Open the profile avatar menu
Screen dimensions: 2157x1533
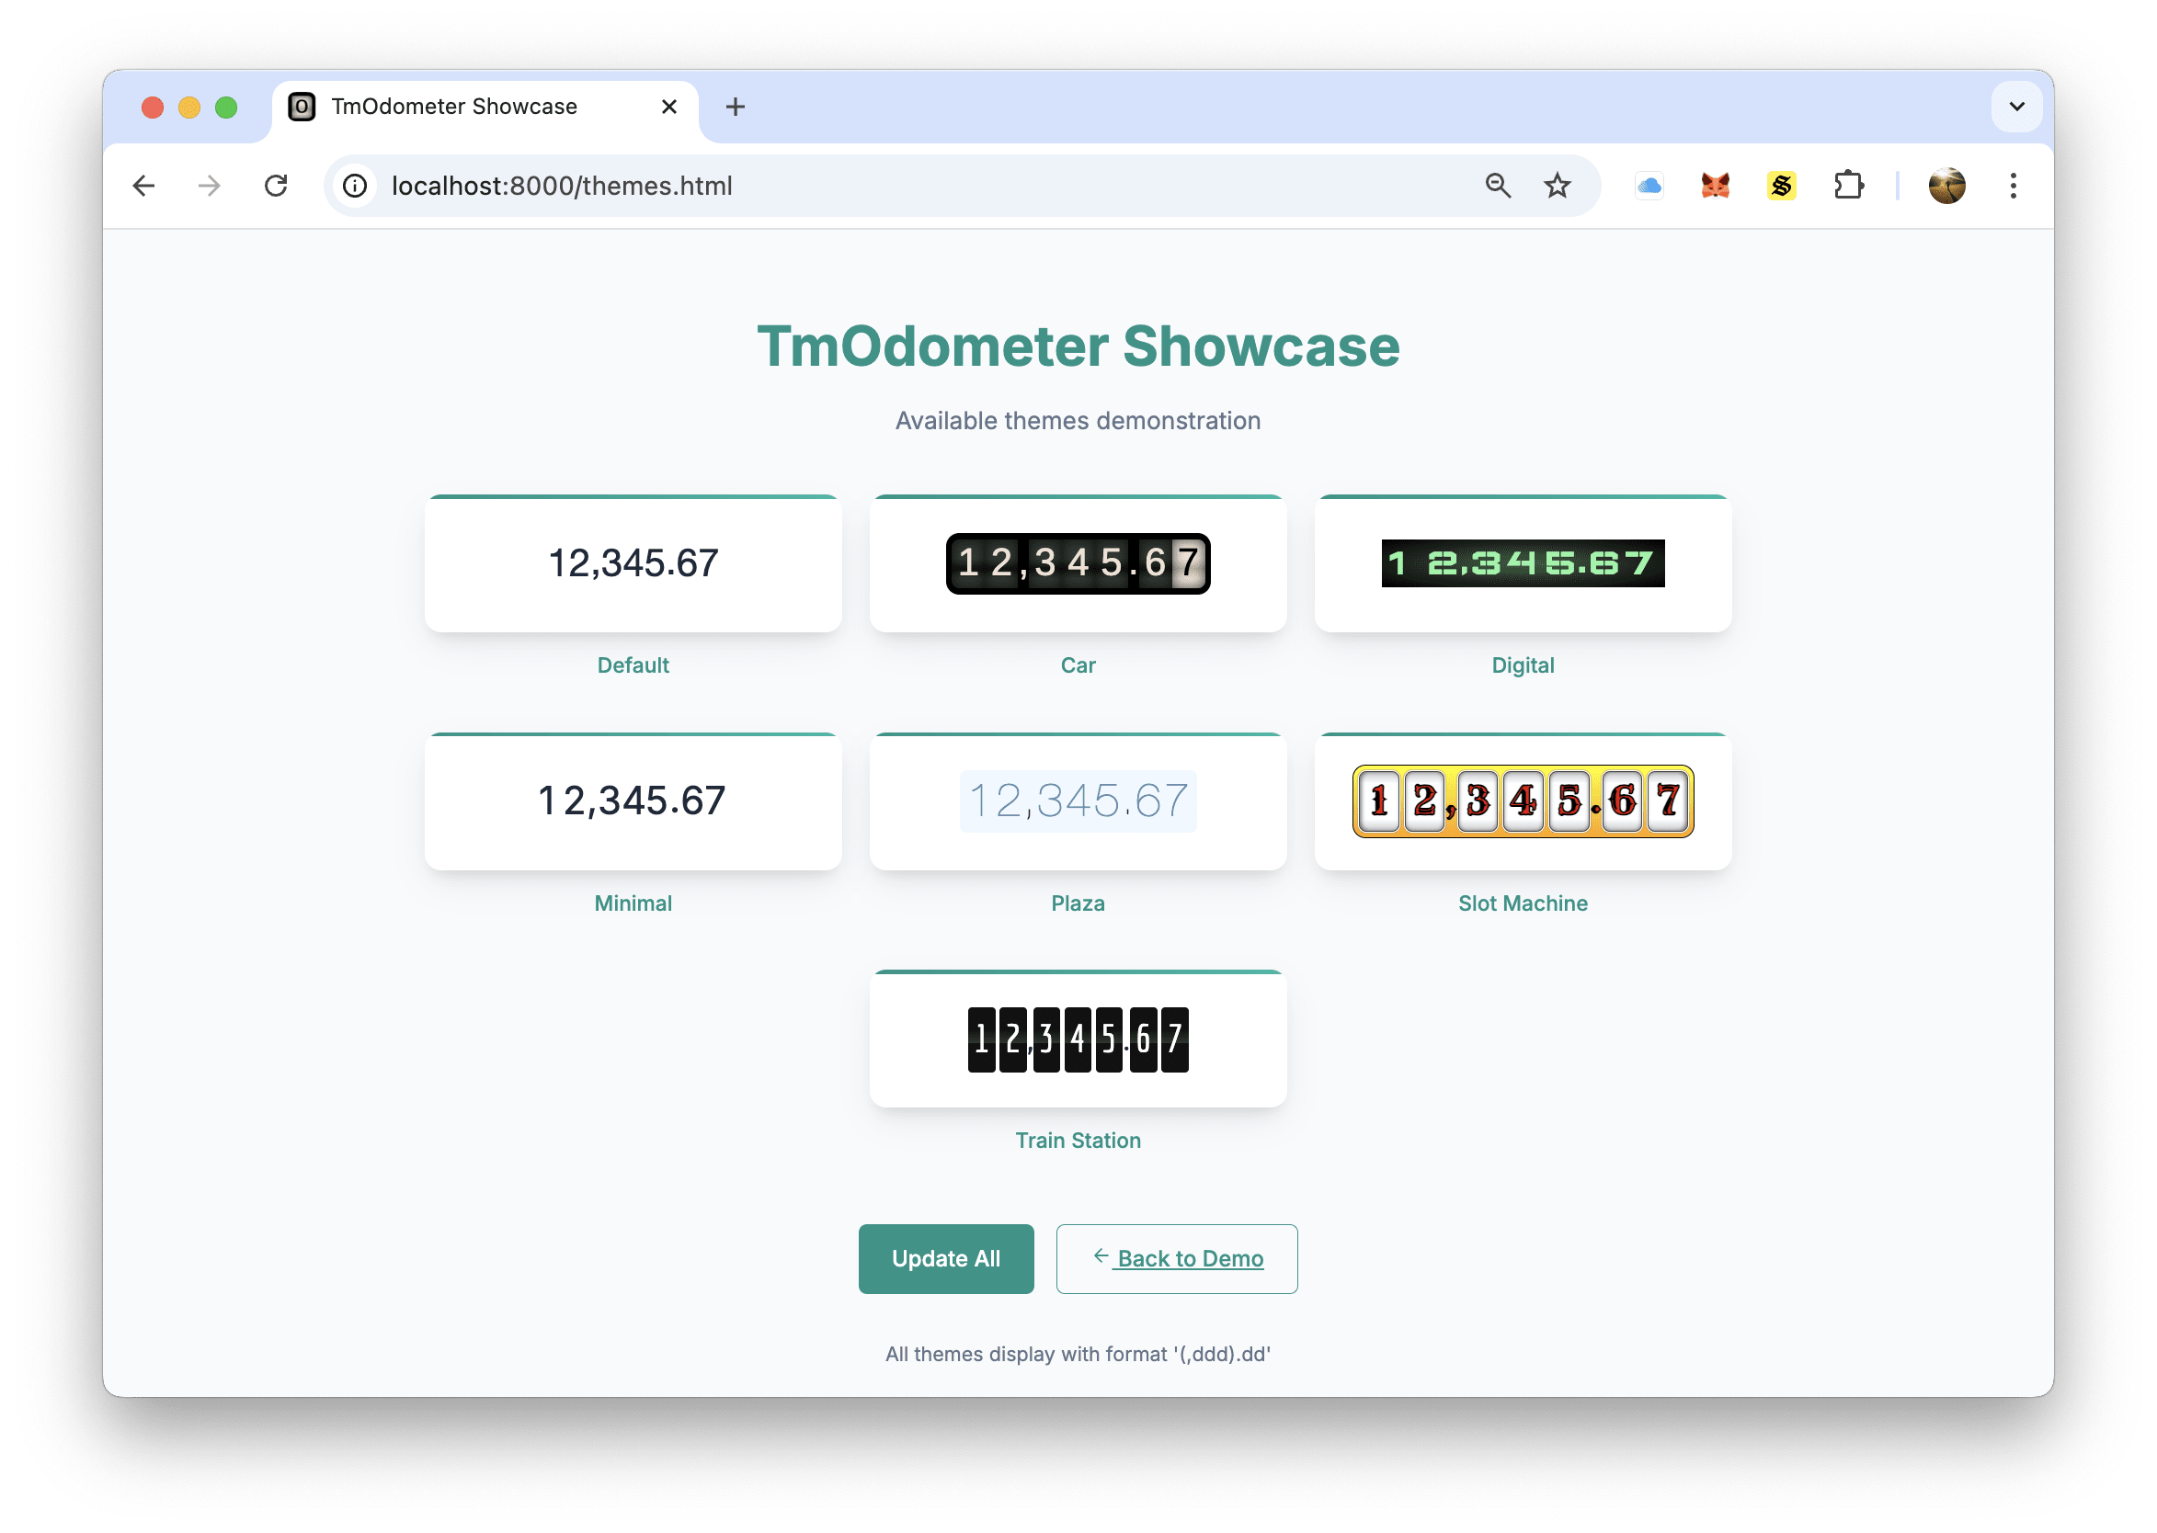[1946, 186]
